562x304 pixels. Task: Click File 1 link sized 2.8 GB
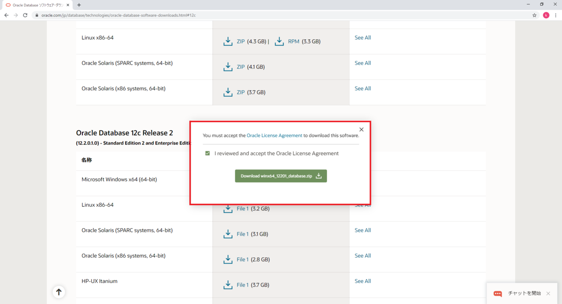[243, 259]
